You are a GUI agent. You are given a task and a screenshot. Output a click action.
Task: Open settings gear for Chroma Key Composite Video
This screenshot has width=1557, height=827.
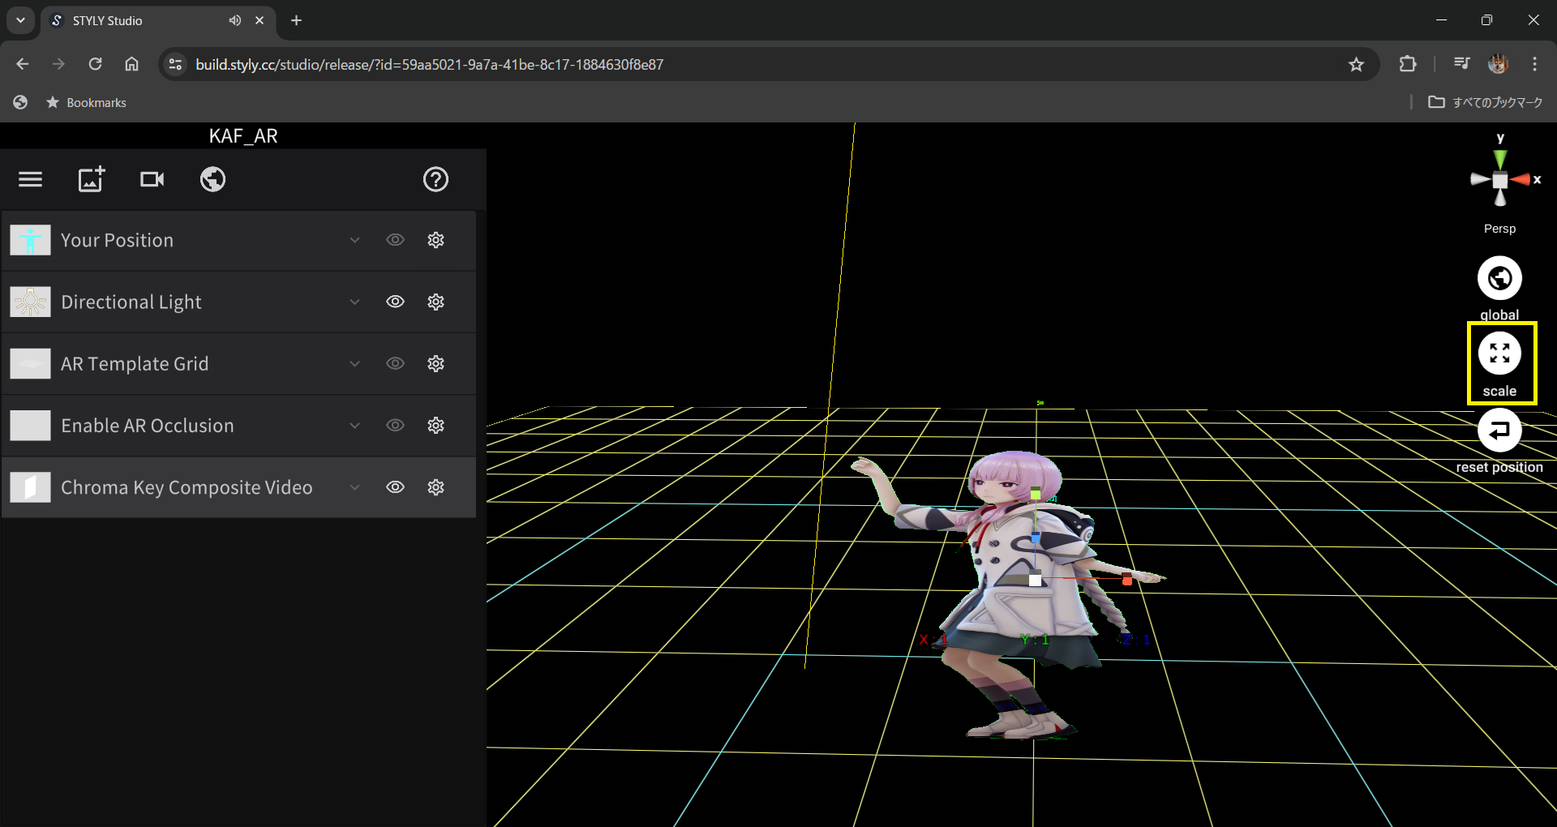[435, 486]
